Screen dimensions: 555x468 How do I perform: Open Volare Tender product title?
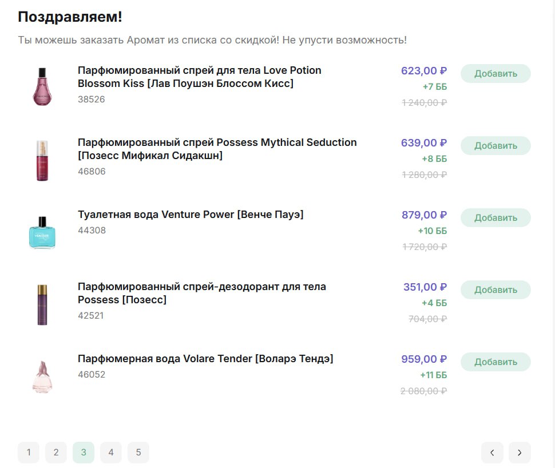[205, 359]
